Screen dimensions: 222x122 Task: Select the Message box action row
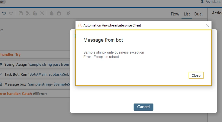click(35, 84)
